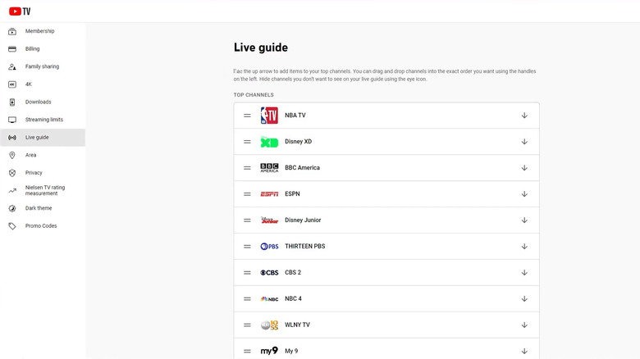The image size is (640, 359).
Task: Click the Live guide broadcast icon
Action: 12,138
